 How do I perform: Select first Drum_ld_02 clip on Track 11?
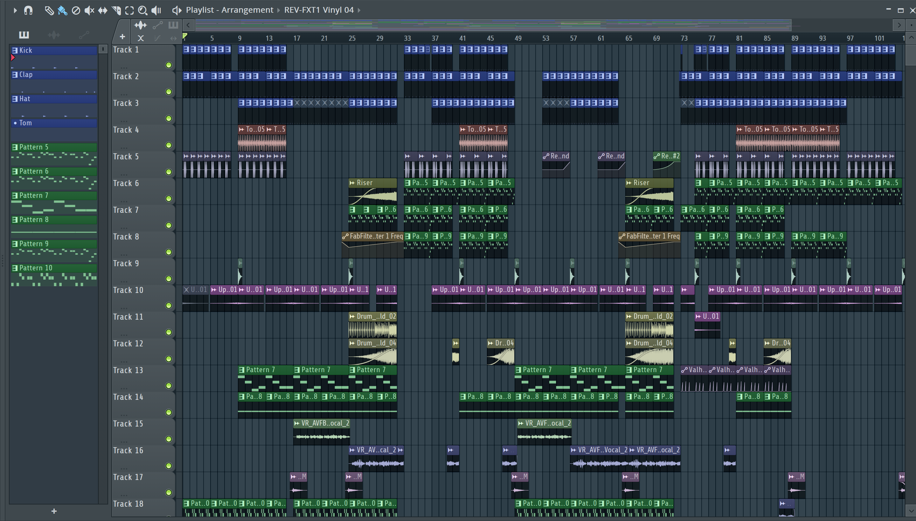coord(372,324)
